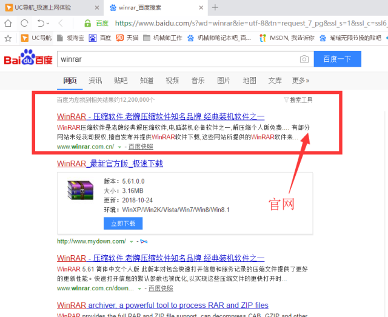Open first WinRAR 压缩软件 result link
The width and height of the screenshot is (388, 317).
[161, 116]
